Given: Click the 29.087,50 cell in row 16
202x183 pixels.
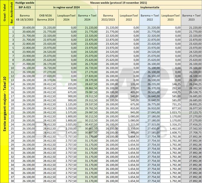Looking at the screenshot, I should (x=87, y=92).
